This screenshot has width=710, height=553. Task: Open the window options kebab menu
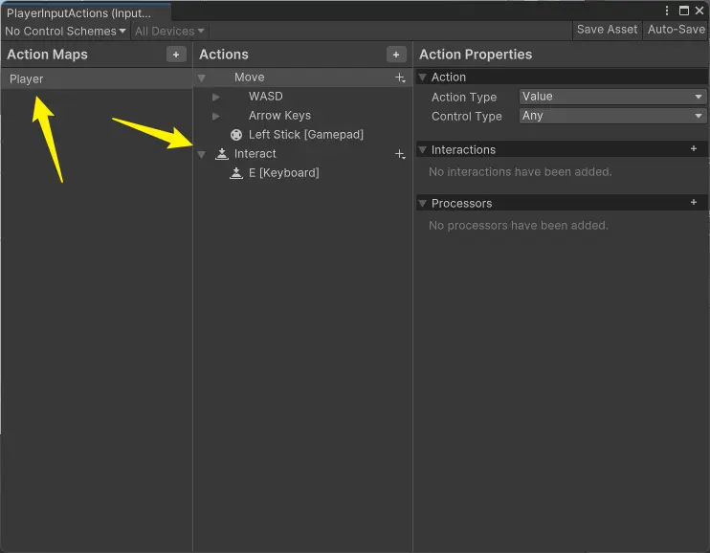click(x=668, y=10)
